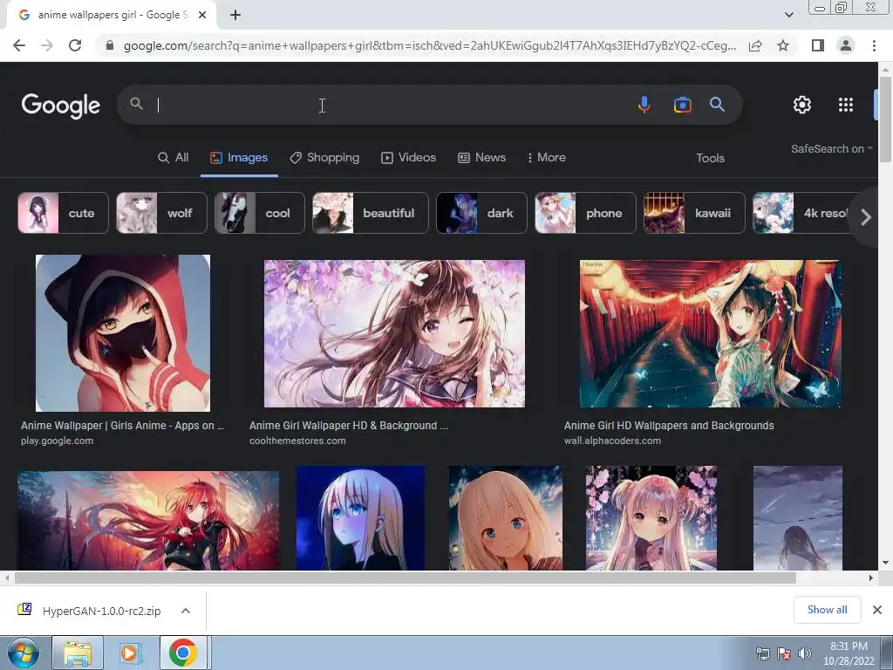Screen dimensions: 893x670
Task: Filter by the beautiful chip
Action: click(370, 213)
